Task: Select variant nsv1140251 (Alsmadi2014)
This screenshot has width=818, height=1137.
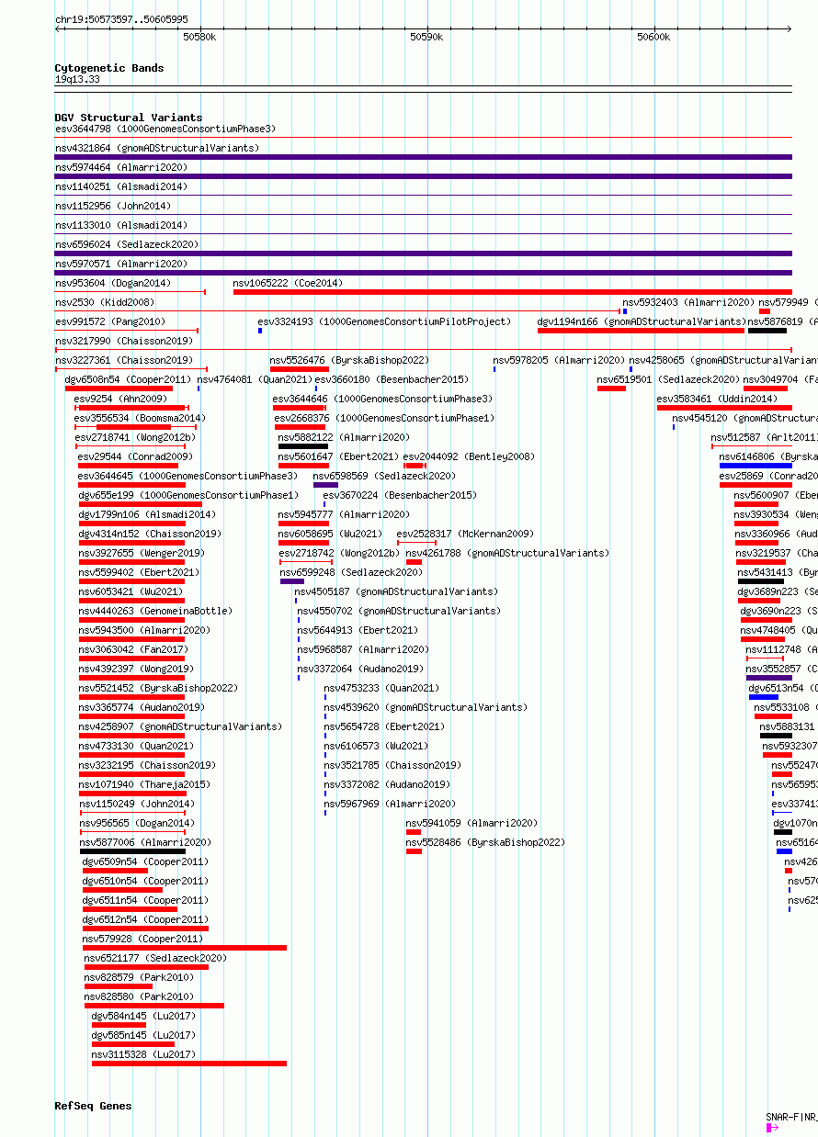Action: [121, 186]
